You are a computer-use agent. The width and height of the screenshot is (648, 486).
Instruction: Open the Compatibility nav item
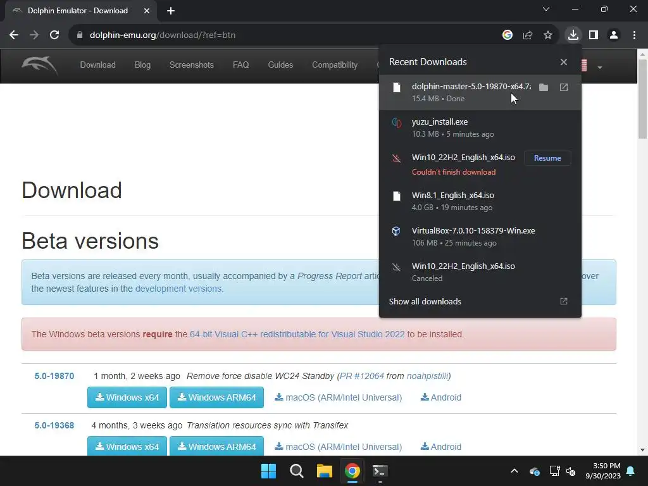(335, 65)
